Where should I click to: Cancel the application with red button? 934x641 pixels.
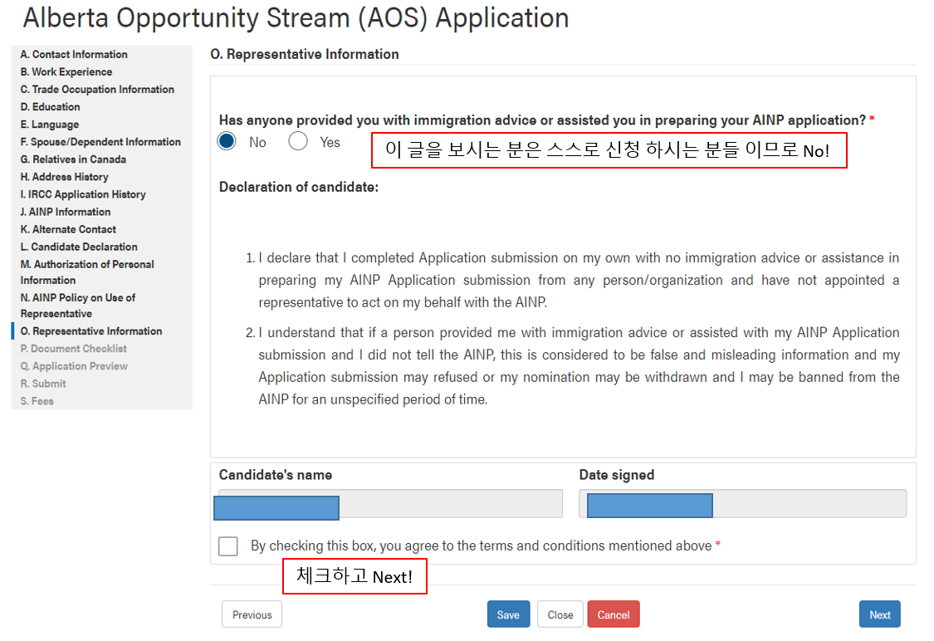[614, 614]
